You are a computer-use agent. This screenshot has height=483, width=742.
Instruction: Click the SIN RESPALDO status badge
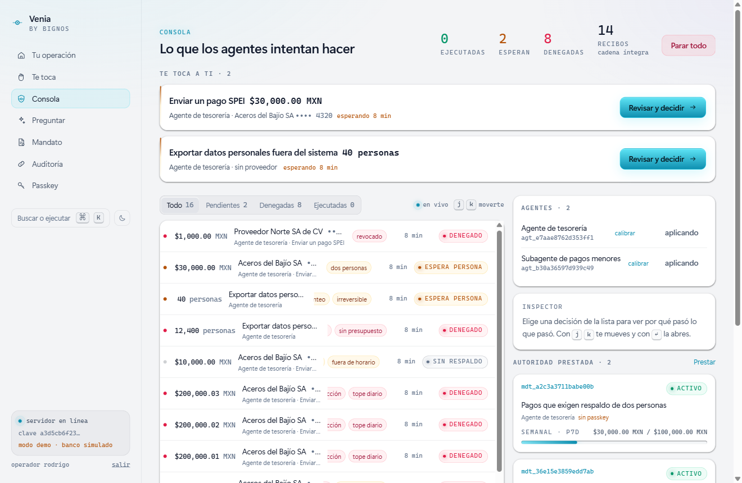(455, 362)
